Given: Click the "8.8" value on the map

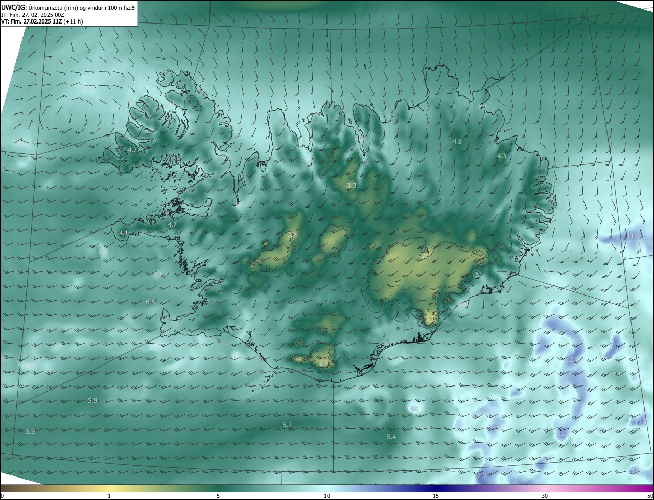Looking at the screenshot, I should [x=103, y=251].
